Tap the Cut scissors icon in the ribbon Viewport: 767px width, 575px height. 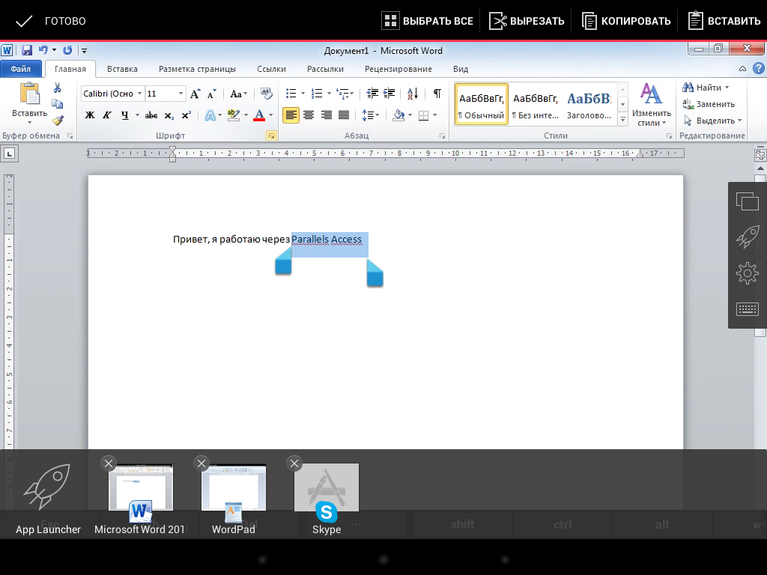pyautogui.click(x=57, y=88)
